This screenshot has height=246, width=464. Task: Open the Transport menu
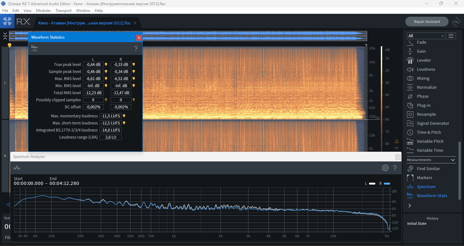63,11
